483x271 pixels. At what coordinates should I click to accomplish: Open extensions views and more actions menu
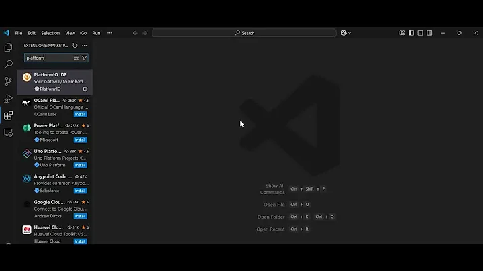pos(84,45)
